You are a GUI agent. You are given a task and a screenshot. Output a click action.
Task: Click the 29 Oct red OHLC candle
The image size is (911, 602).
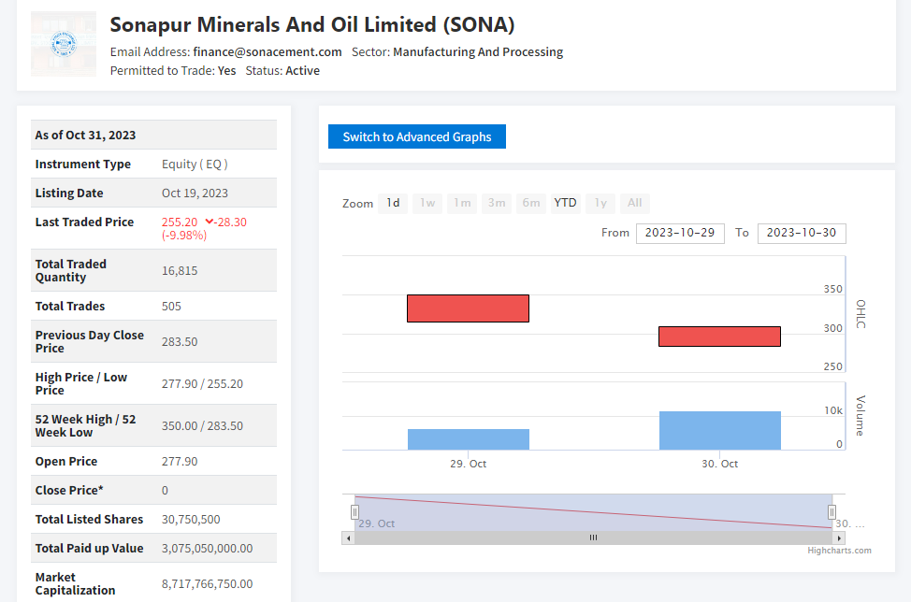click(468, 308)
